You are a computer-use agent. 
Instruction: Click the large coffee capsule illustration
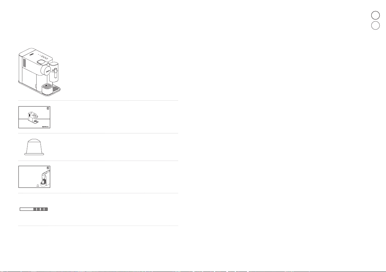[x=34, y=147]
